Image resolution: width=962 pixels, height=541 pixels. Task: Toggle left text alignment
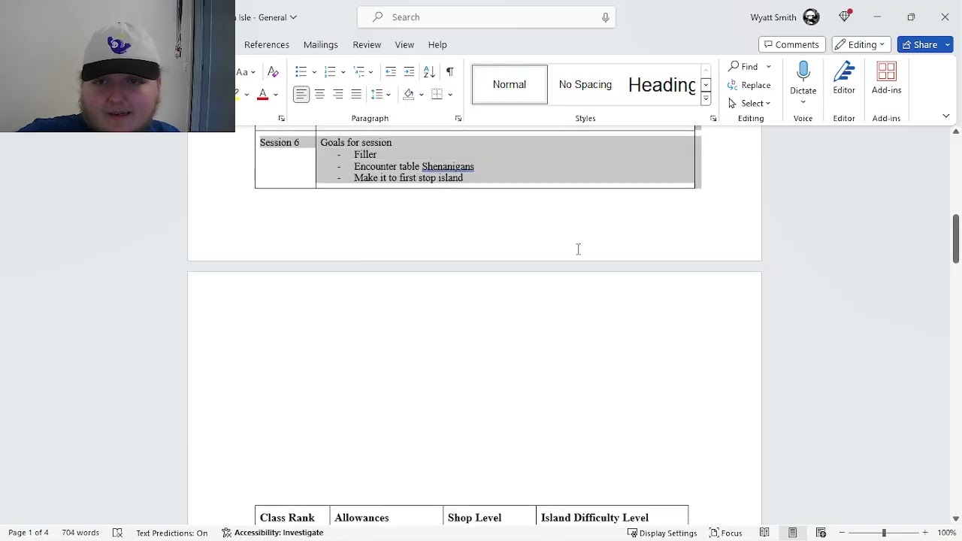coord(301,94)
